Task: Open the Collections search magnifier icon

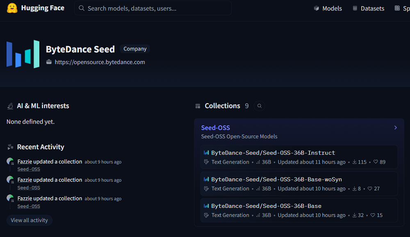Action: pos(259,106)
